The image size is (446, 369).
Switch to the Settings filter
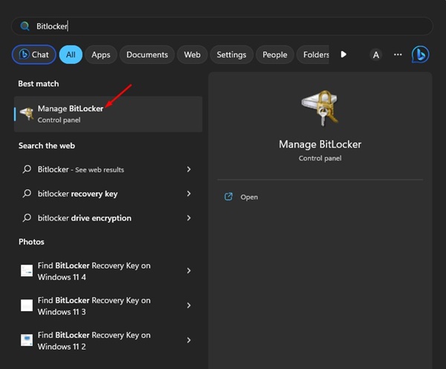[x=231, y=54]
